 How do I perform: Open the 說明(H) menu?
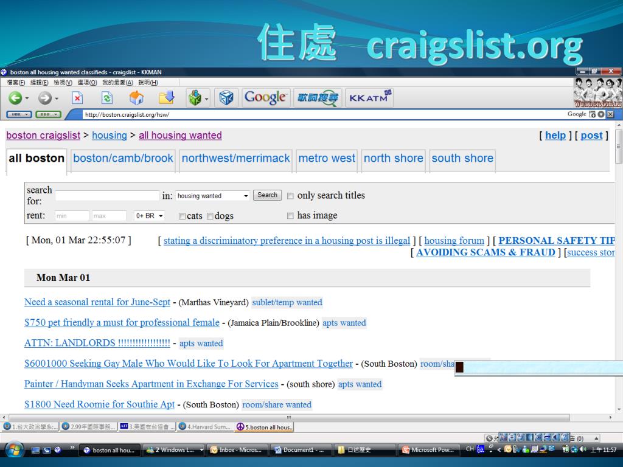pos(148,83)
